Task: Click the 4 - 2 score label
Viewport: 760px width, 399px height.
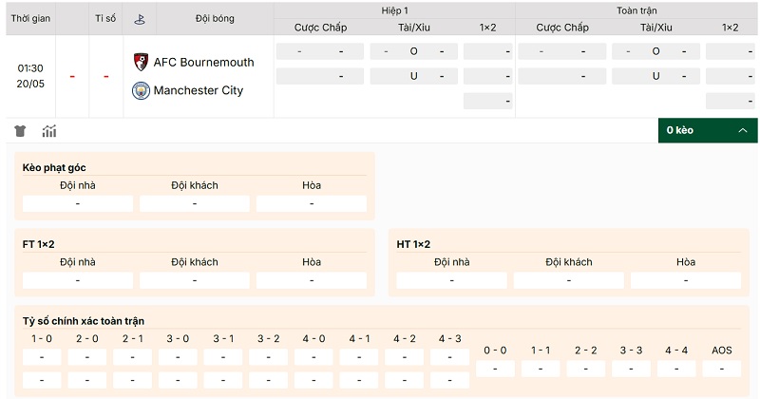Action: [x=405, y=339]
